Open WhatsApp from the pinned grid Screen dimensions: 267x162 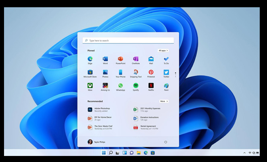point(120,86)
